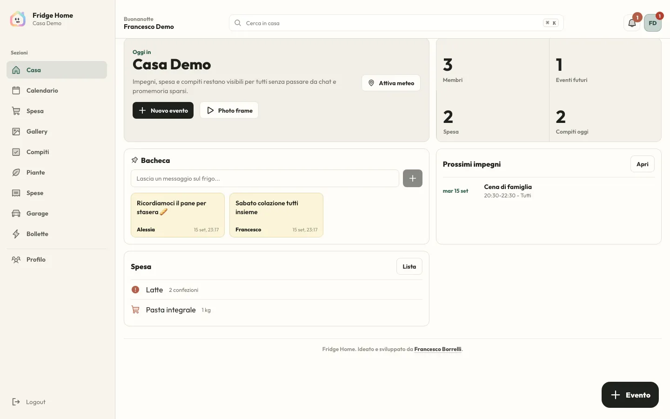Open the notifications bell
The width and height of the screenshot is (670, 419).
click(x=632, y=23)
